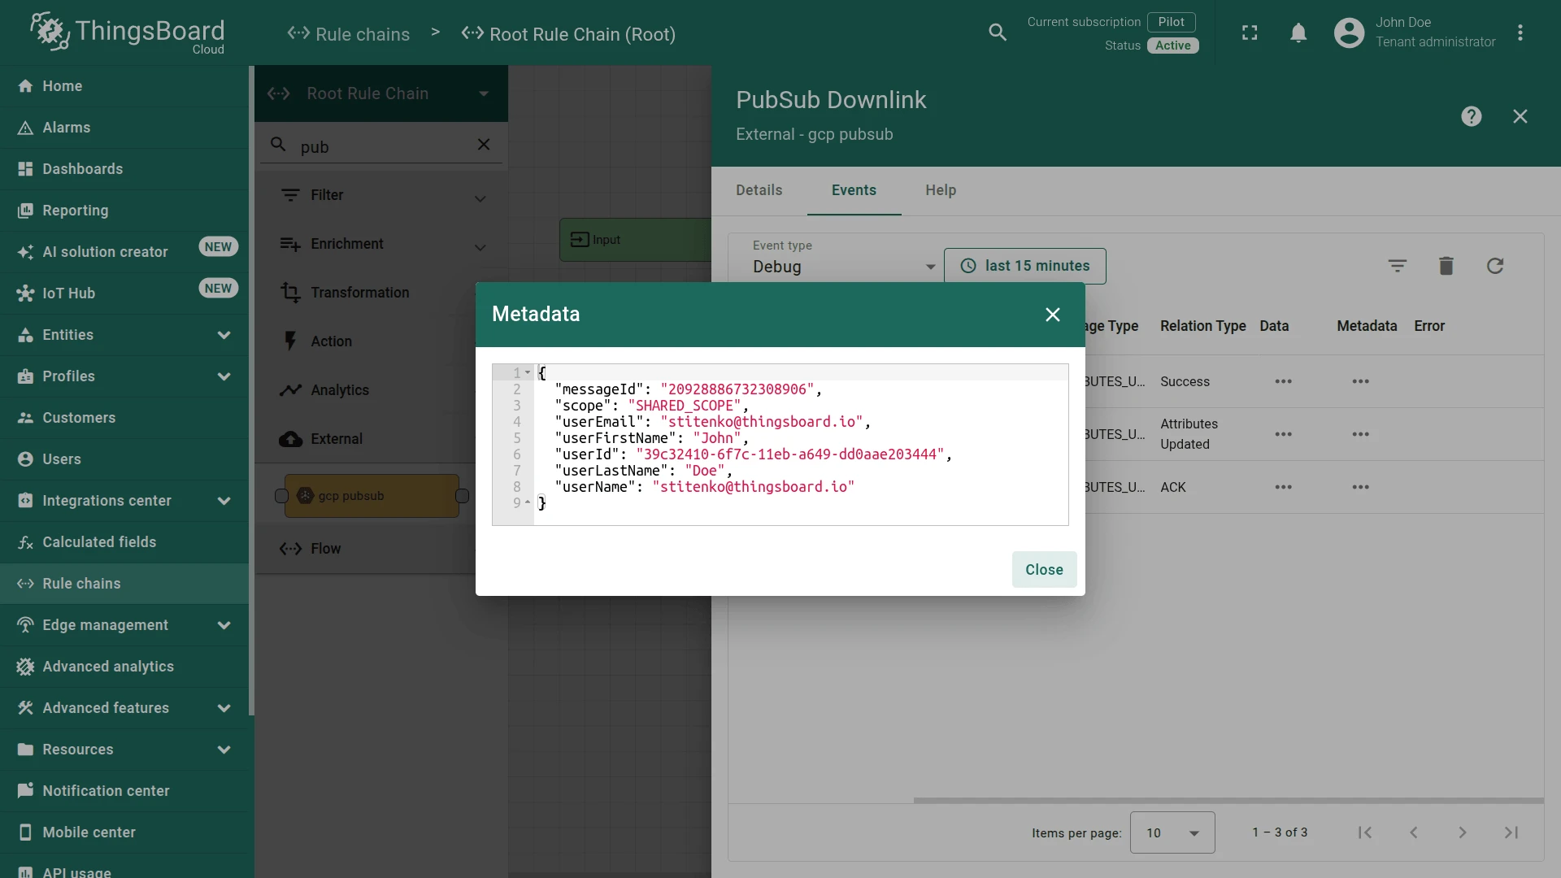Open items per page dropdown
The width and height of the screenshot is (1561, 878).
1172,832
